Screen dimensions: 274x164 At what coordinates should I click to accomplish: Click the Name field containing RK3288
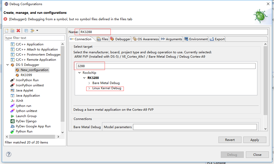(x=173, y=32)
